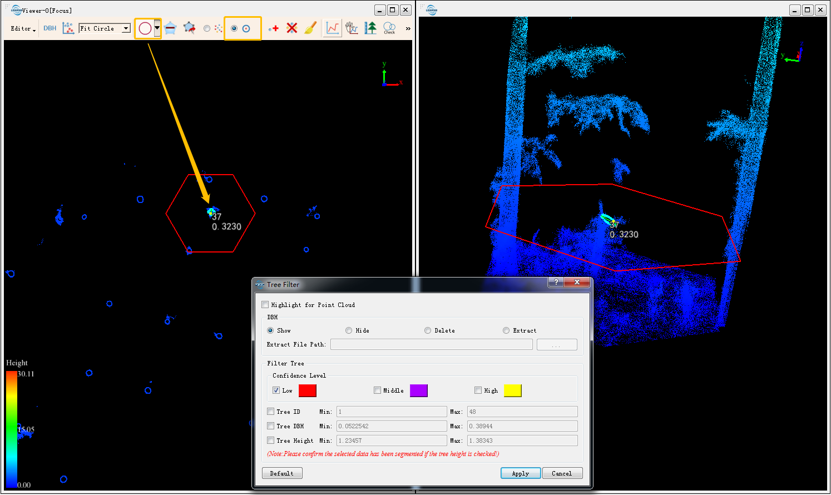
Task: Click the purple Middle color swatch
Action: [419, 390]
